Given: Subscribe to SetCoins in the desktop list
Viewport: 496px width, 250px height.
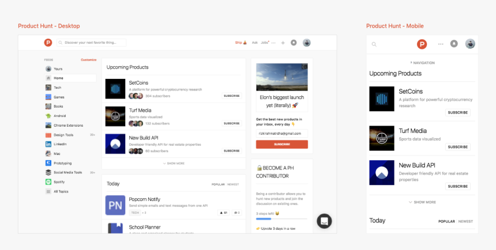Looking at the screenshot, I should pos(232,96).
